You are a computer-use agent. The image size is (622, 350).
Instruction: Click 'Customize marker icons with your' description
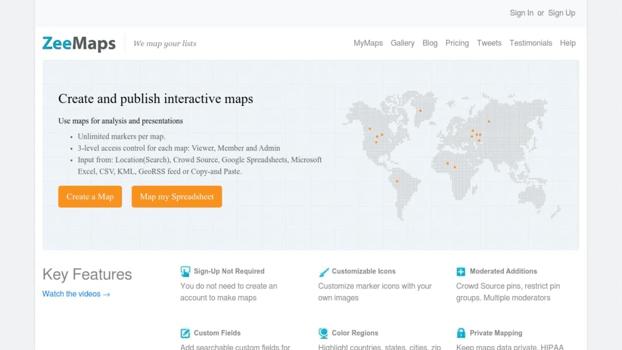(375, 286)
